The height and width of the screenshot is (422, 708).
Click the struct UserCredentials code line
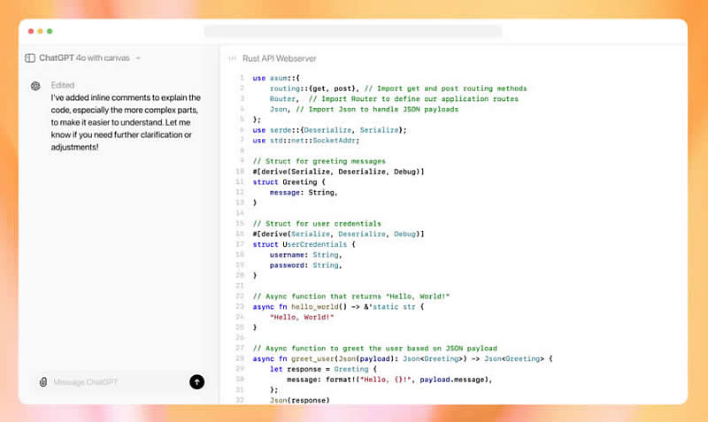point(304,244)
